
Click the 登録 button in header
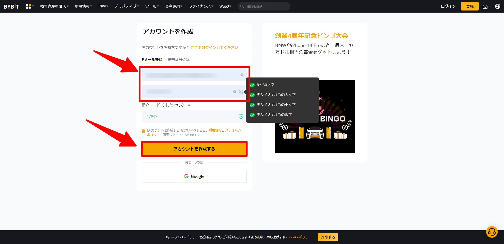click(x=470, y=6)
